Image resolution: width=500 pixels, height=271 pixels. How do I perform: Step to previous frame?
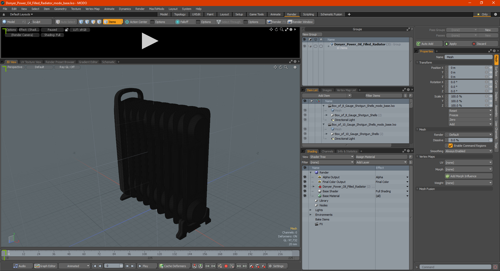(100, 266)
